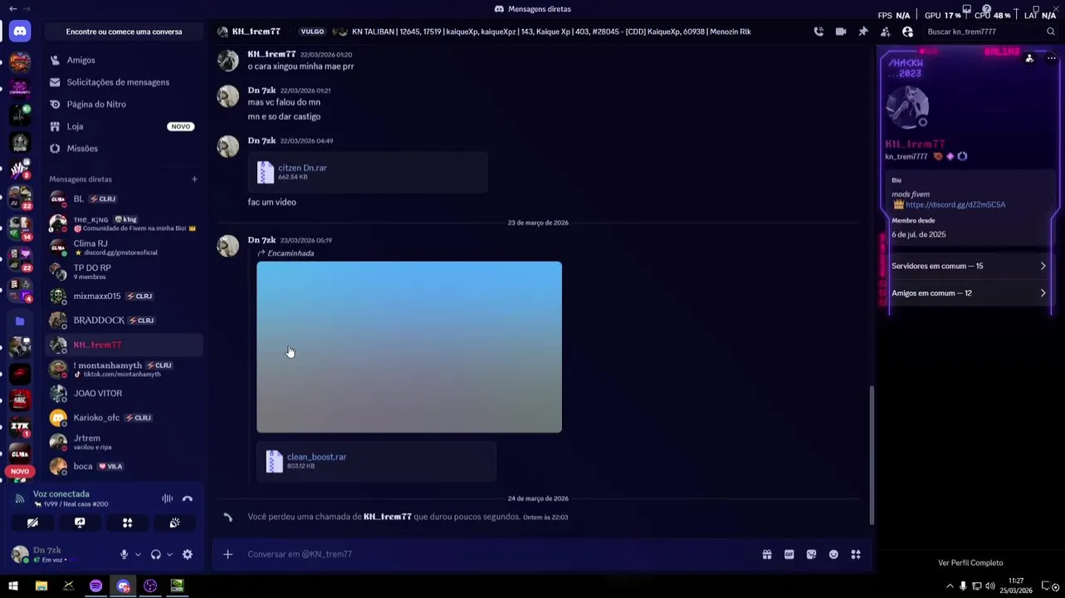The width and height of the screenshot is (1065, 598).
Task: Click the chat scrollbar thumb
Action: coord(871,455)
